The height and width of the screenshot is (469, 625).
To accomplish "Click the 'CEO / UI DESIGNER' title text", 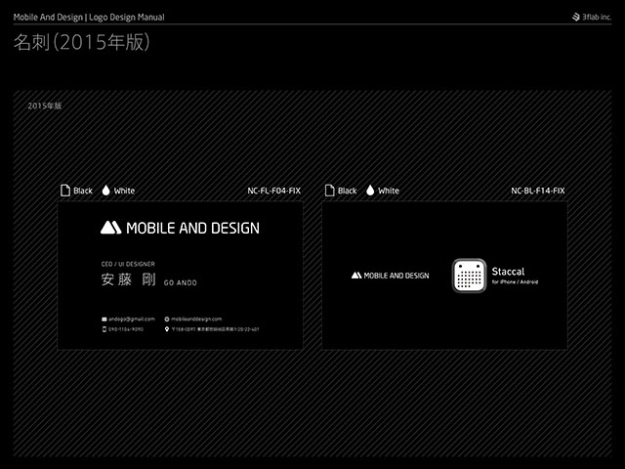I will coord(128,264).
